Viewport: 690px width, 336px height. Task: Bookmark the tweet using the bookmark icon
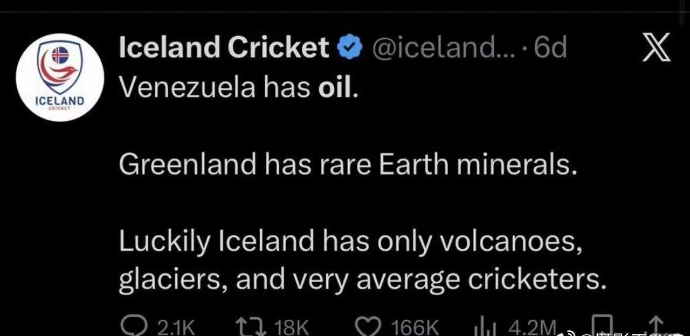point(601,326)
